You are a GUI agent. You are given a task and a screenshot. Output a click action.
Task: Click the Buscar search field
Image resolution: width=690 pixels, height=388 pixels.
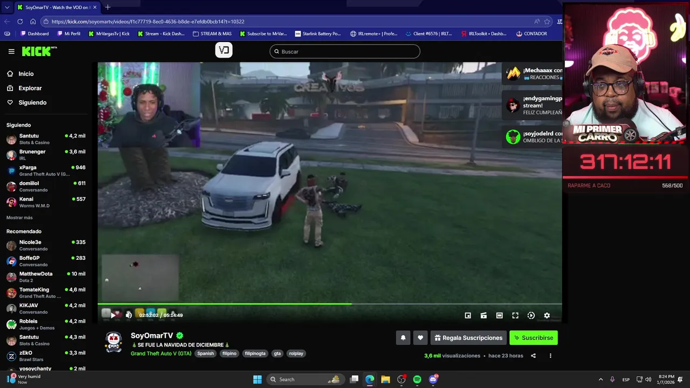pyautogui.click(x=345, y=51)
